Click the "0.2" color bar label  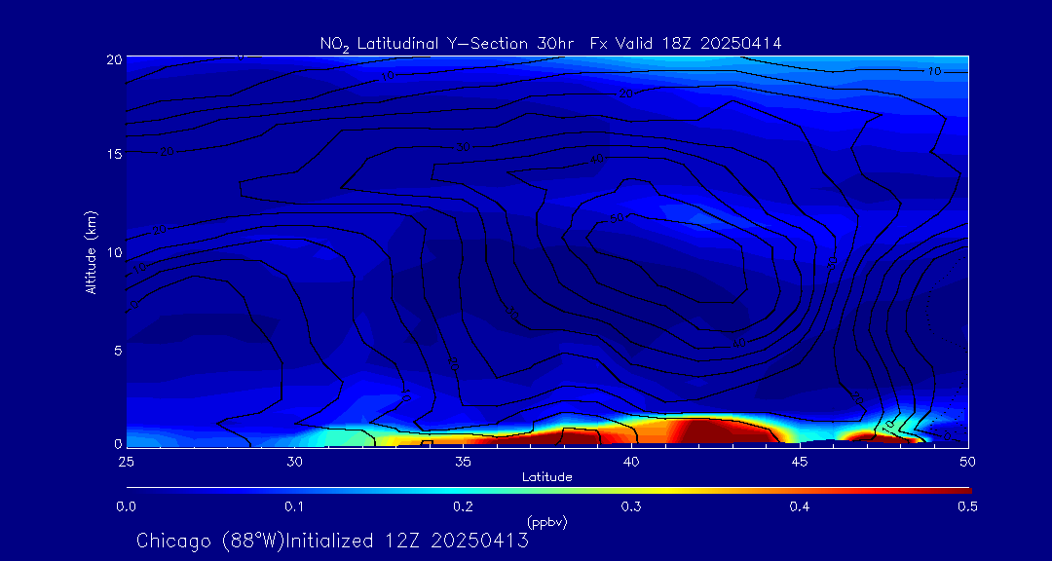click(x=463, y=507)
